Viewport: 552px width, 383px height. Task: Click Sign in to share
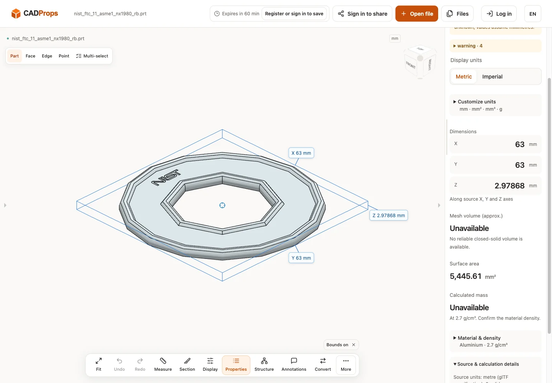point(362,14)
